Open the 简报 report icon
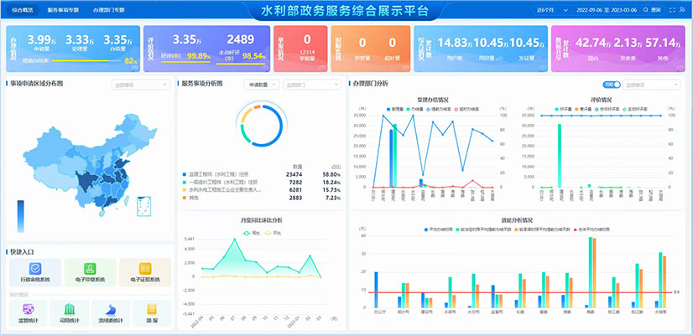The width and height of the screenshot is (693, 335). (x=152, y=308)
